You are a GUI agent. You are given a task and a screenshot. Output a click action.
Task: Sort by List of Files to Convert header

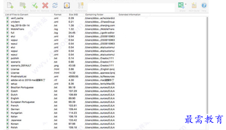pyautogui.click(x=17, y=15)
